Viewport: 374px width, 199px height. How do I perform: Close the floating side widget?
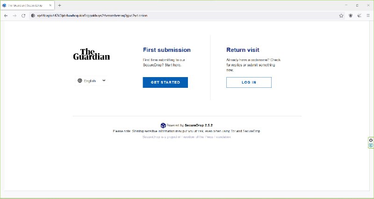[371, 140]
